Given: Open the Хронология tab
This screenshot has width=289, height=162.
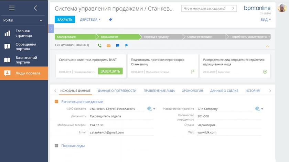Looking at the screenshot, I should coord(192,91).
